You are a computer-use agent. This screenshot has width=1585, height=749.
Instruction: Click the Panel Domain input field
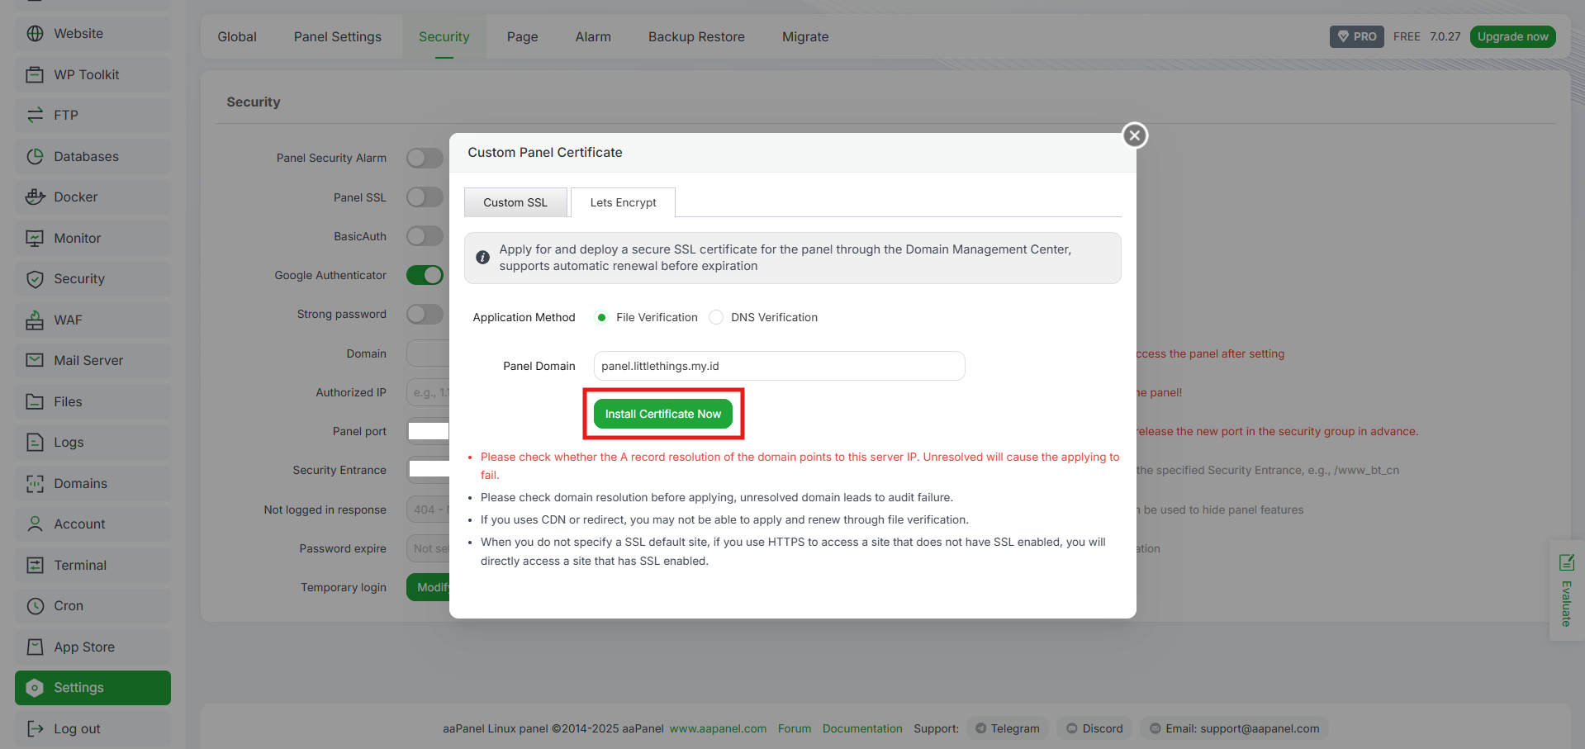[x=779, y=366]
